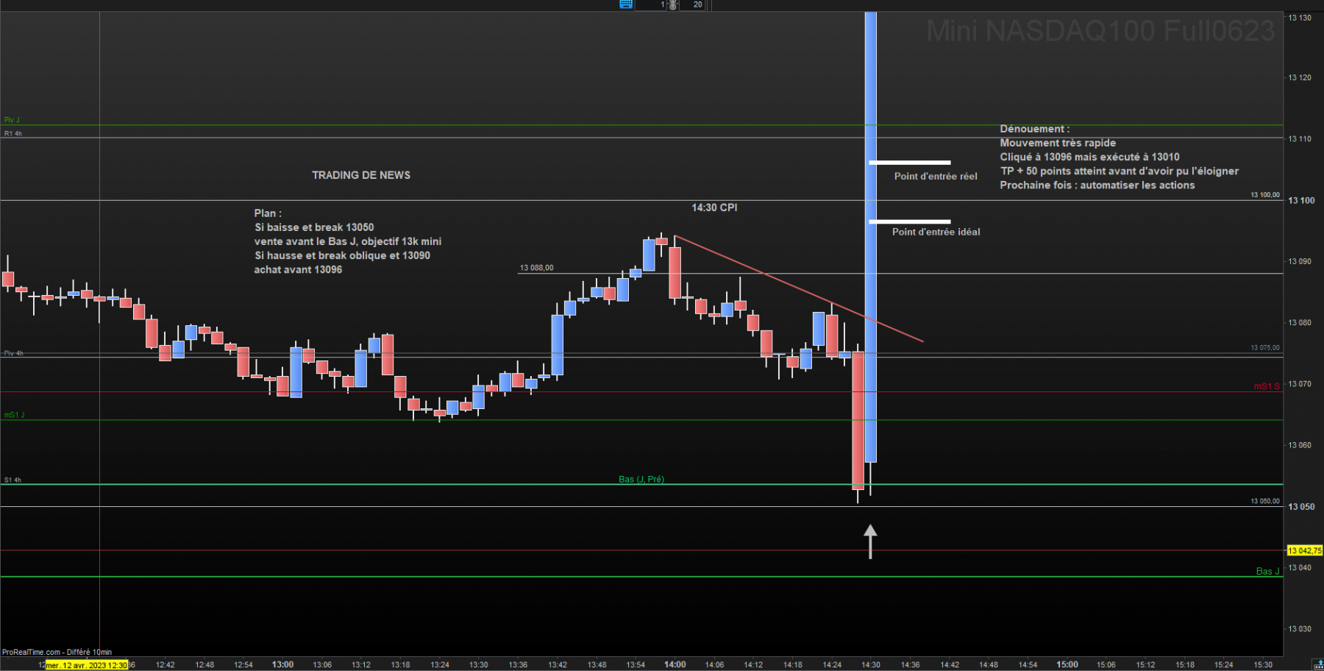1324x671 pixels.
Task: Click the 14:30 time axis label
Action: pos(871,664)
